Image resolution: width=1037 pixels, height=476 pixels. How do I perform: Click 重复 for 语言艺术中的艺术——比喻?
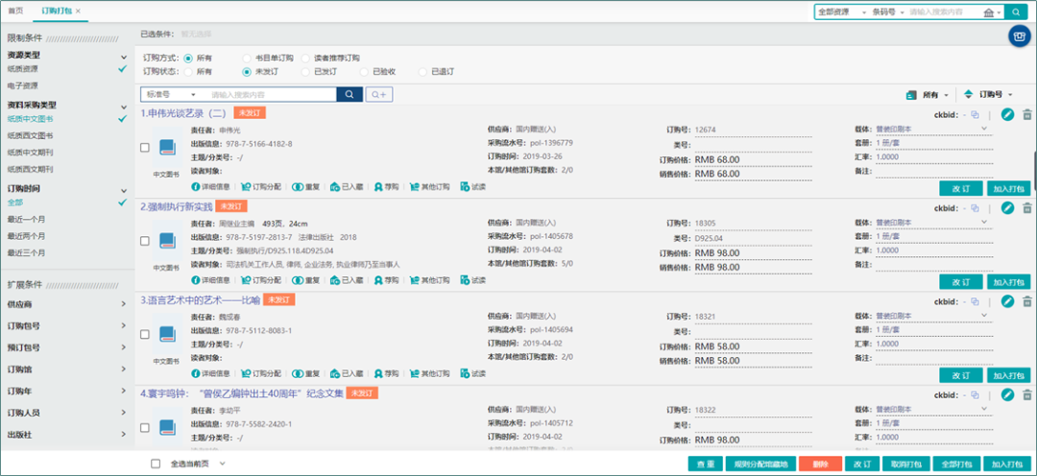pos(305,373)
